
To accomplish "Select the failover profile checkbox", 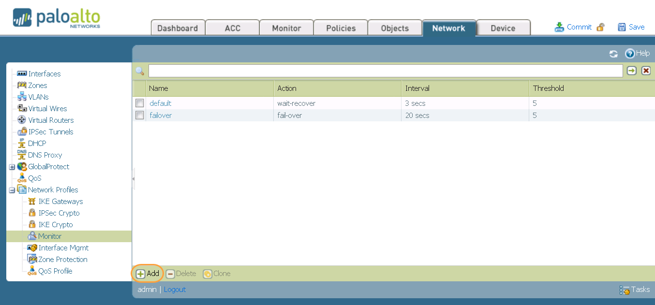I will pyautogui.click(x=140, y=116).
